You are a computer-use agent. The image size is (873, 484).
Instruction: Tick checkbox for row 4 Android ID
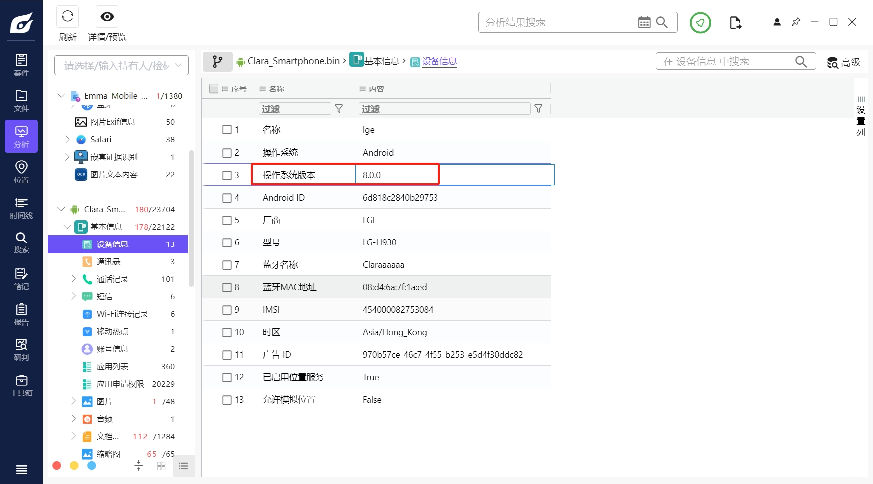227,198
